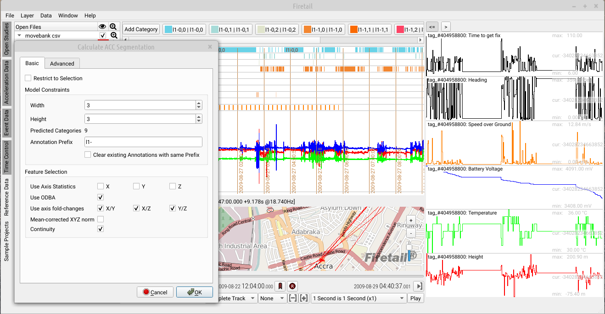Open the File menu
The width and height of the screenshot is (605, 314).
coord(10,16)
